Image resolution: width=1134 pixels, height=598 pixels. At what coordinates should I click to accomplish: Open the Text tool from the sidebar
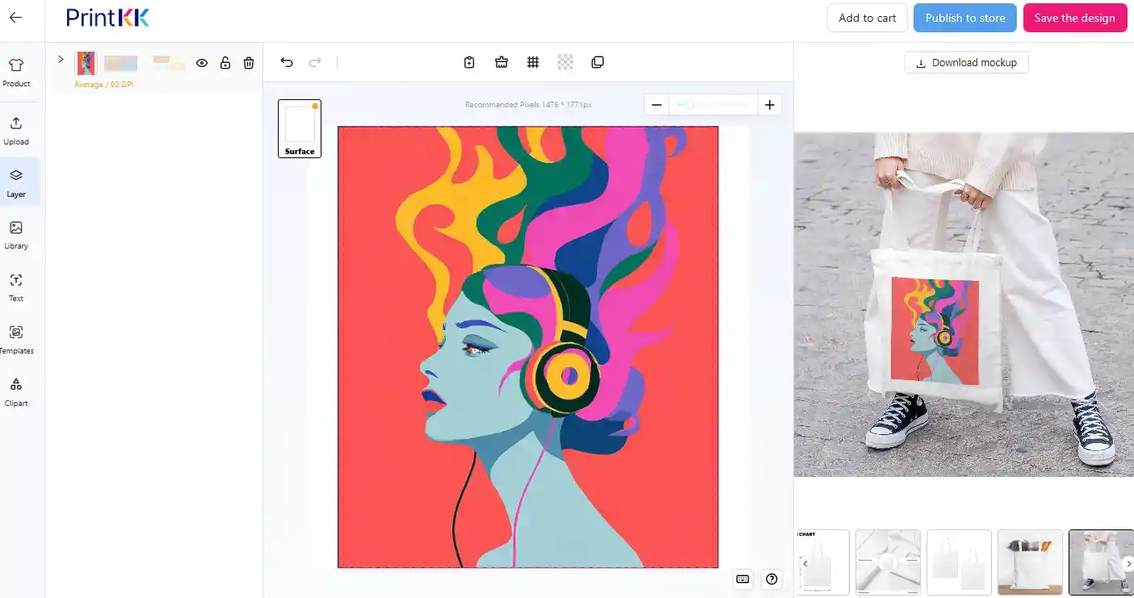point(16,287)
